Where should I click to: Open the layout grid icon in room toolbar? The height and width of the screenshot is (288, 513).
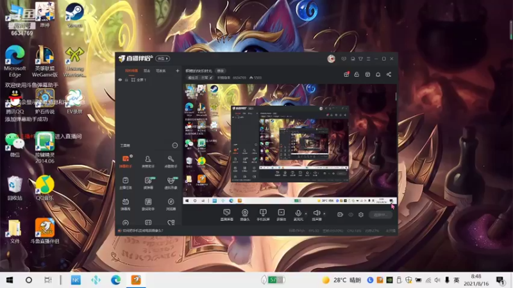tap(367, 74)
